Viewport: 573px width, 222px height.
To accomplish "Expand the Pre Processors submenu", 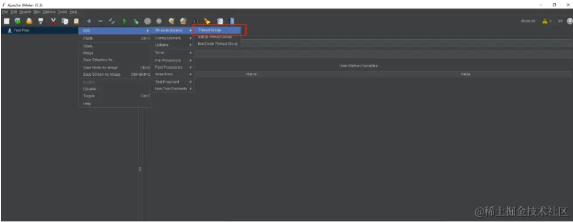I will [x=173, y=61].
